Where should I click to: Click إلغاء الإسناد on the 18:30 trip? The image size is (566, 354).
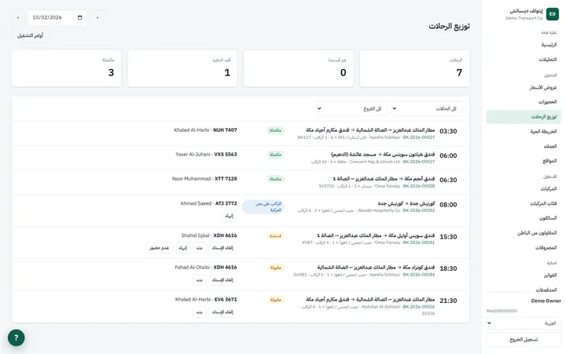point(222,280)
